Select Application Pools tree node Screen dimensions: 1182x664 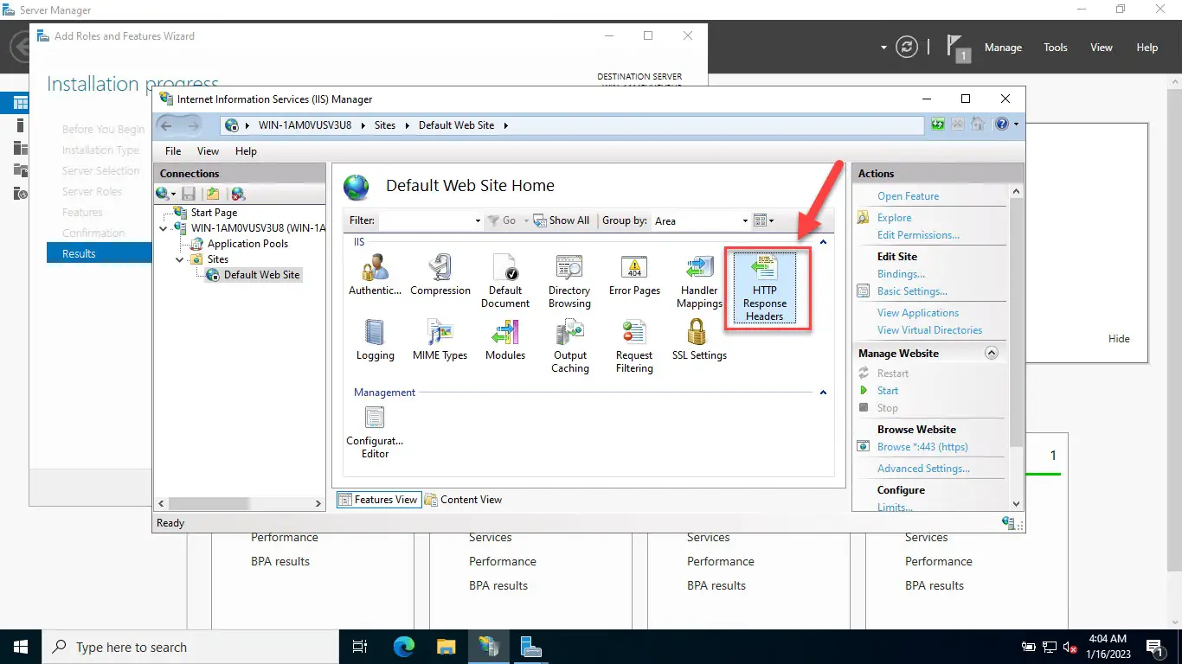coord(247,244)
